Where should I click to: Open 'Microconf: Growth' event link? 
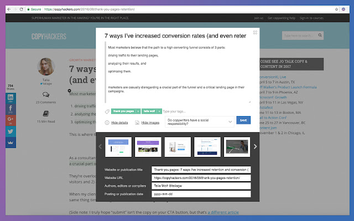(273, 97)
